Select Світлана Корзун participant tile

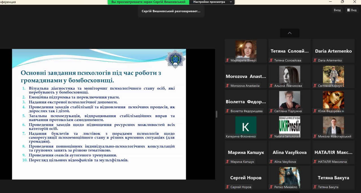[x=333, y=75]
